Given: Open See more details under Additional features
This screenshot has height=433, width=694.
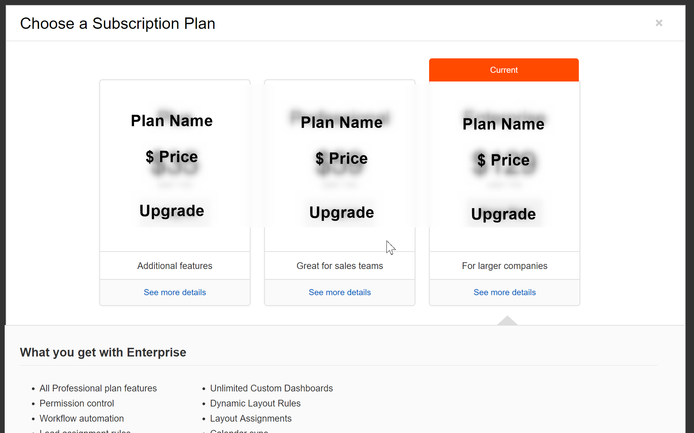Looking at the screenshot, I should 175,292.
